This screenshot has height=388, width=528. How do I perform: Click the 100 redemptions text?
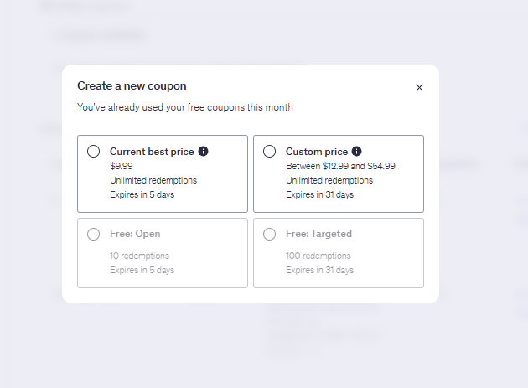point(318,256)
